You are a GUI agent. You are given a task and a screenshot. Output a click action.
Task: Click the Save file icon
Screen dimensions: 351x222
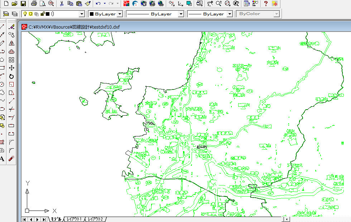point(23,4)
